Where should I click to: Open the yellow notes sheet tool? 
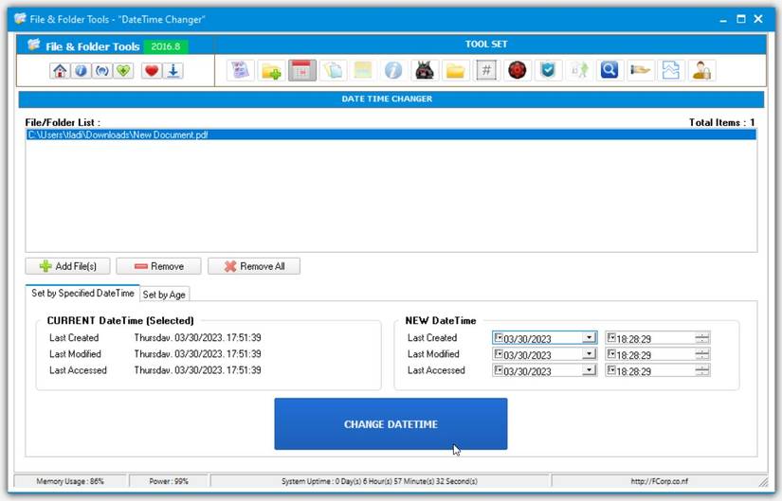pyautogui.click(x=363, y=70)
